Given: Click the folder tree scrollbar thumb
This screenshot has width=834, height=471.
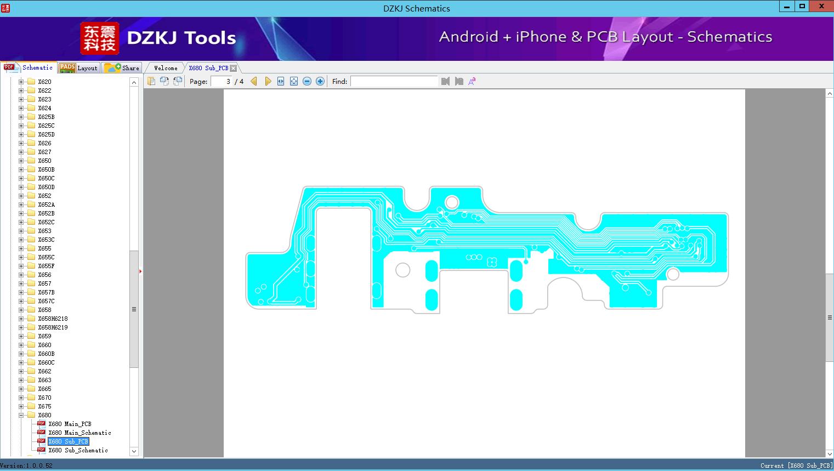Looking at the screenshot, I should [x=134, y=309].
